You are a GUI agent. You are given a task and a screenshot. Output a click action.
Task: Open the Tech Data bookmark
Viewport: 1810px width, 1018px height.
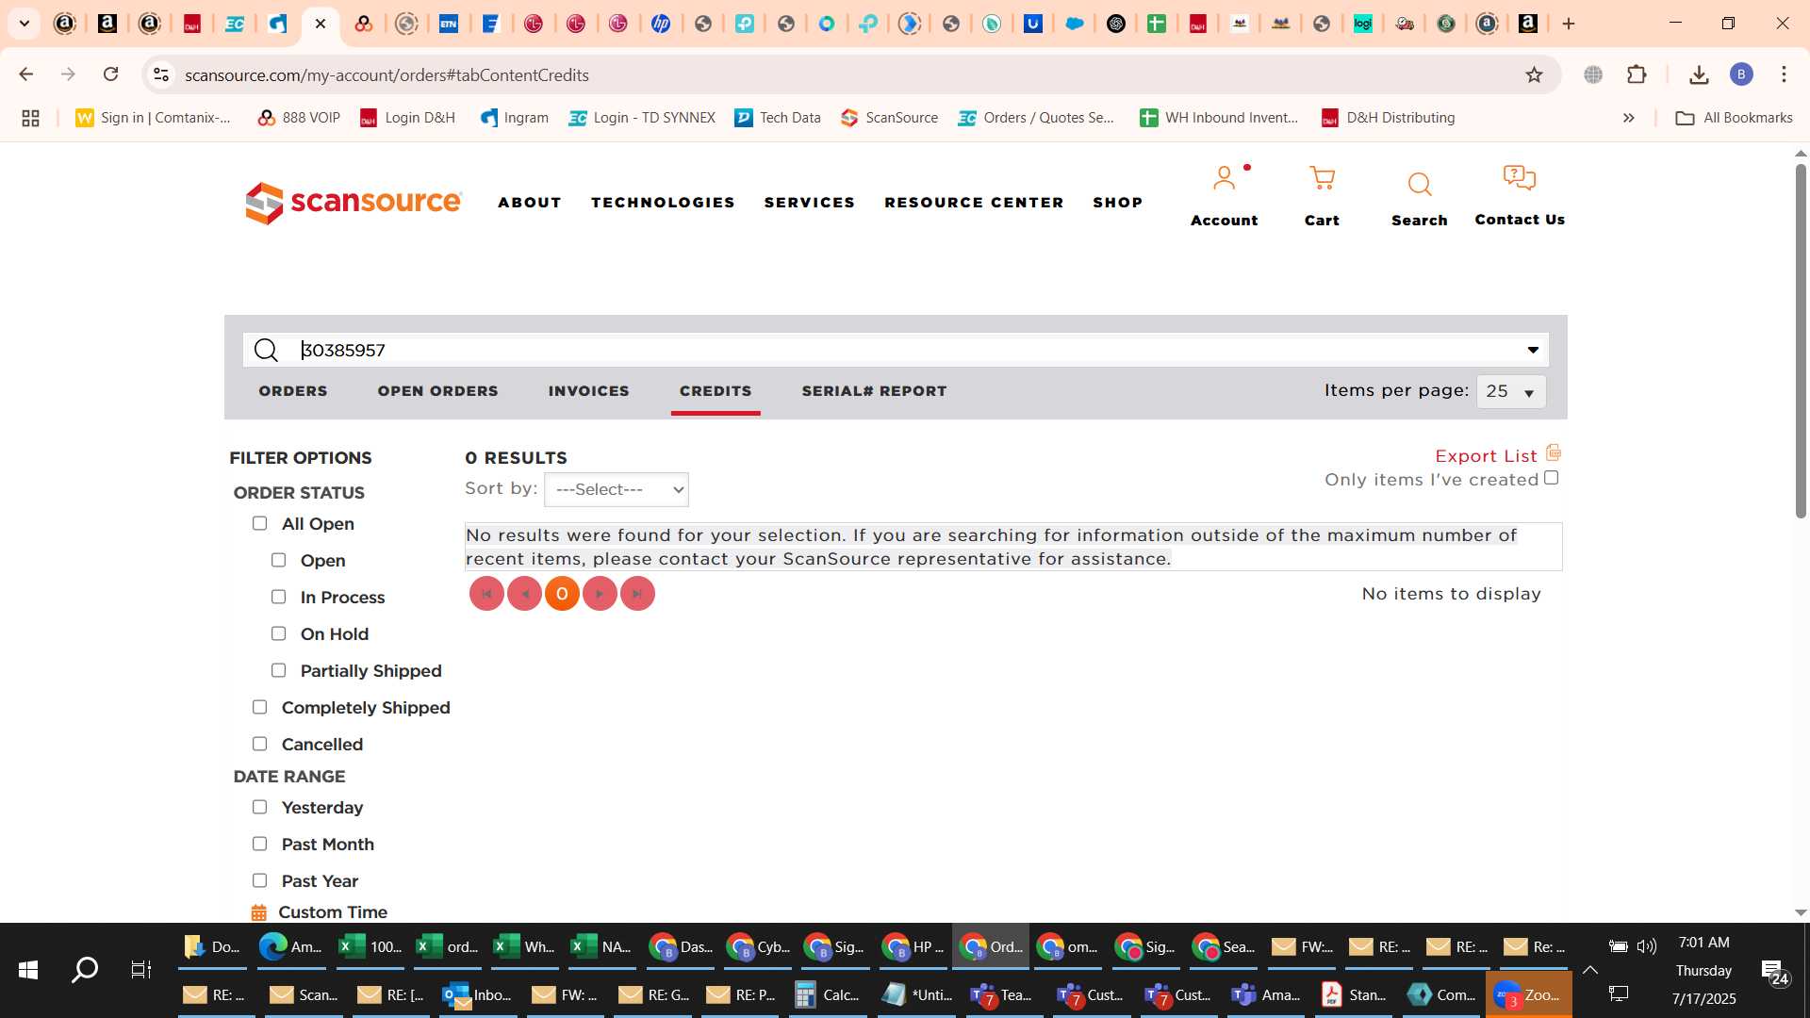[778, 118]
